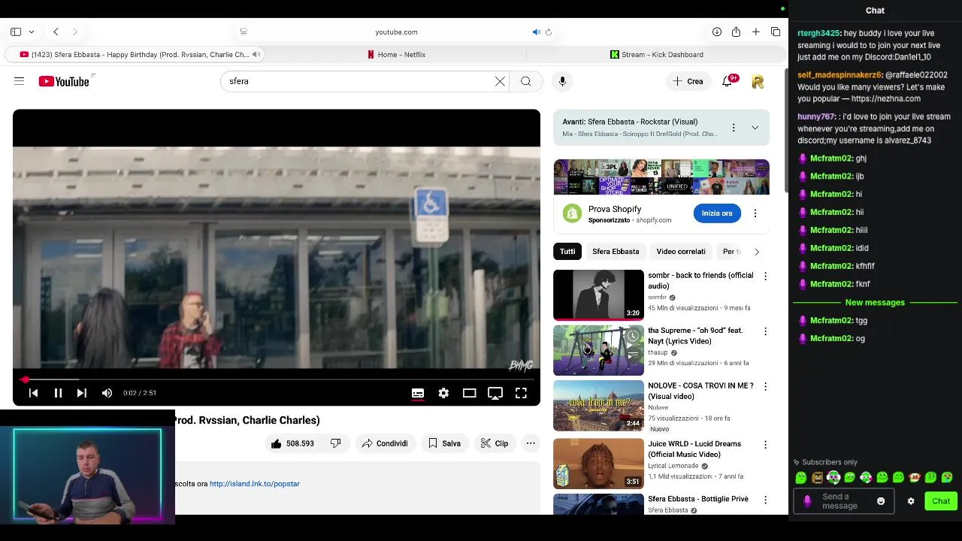Save video with Salva button
The width and height of the screenshot is (962, 541).
click(444, 443)
